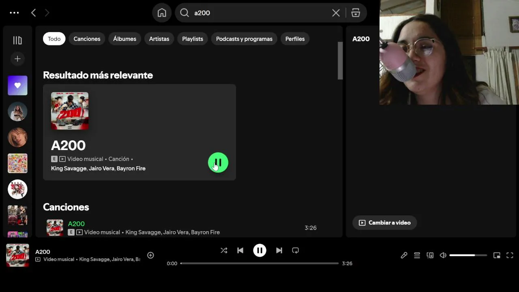Open Connect to a device icon
519x292 pixels.
[430, 255]
